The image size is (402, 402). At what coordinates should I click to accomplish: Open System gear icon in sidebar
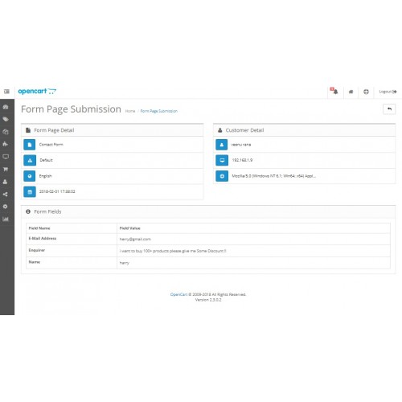pos(5,207)
